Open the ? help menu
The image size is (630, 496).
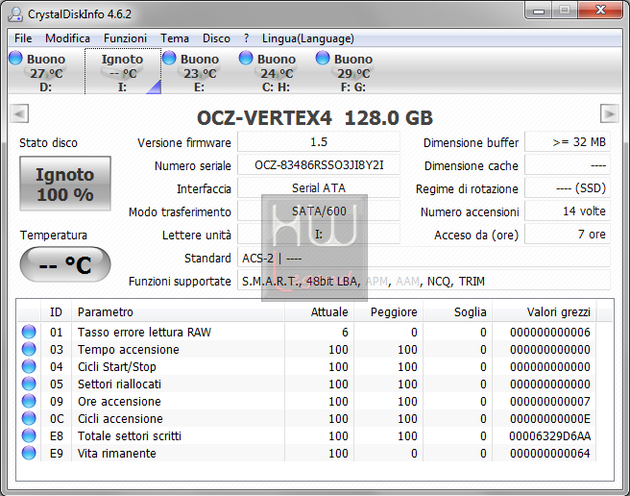(x=246, y=38)
